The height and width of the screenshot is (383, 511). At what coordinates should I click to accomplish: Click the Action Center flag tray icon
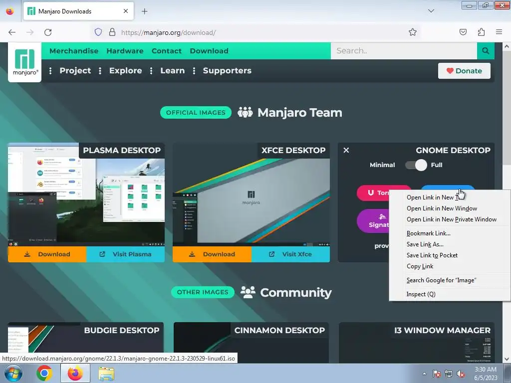tap(436, 374)
